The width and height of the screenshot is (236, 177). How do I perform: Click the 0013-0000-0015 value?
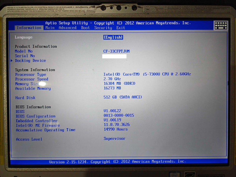coord(119,116)
